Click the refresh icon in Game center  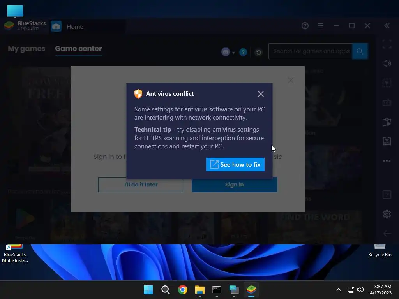(x=259, y=53)
